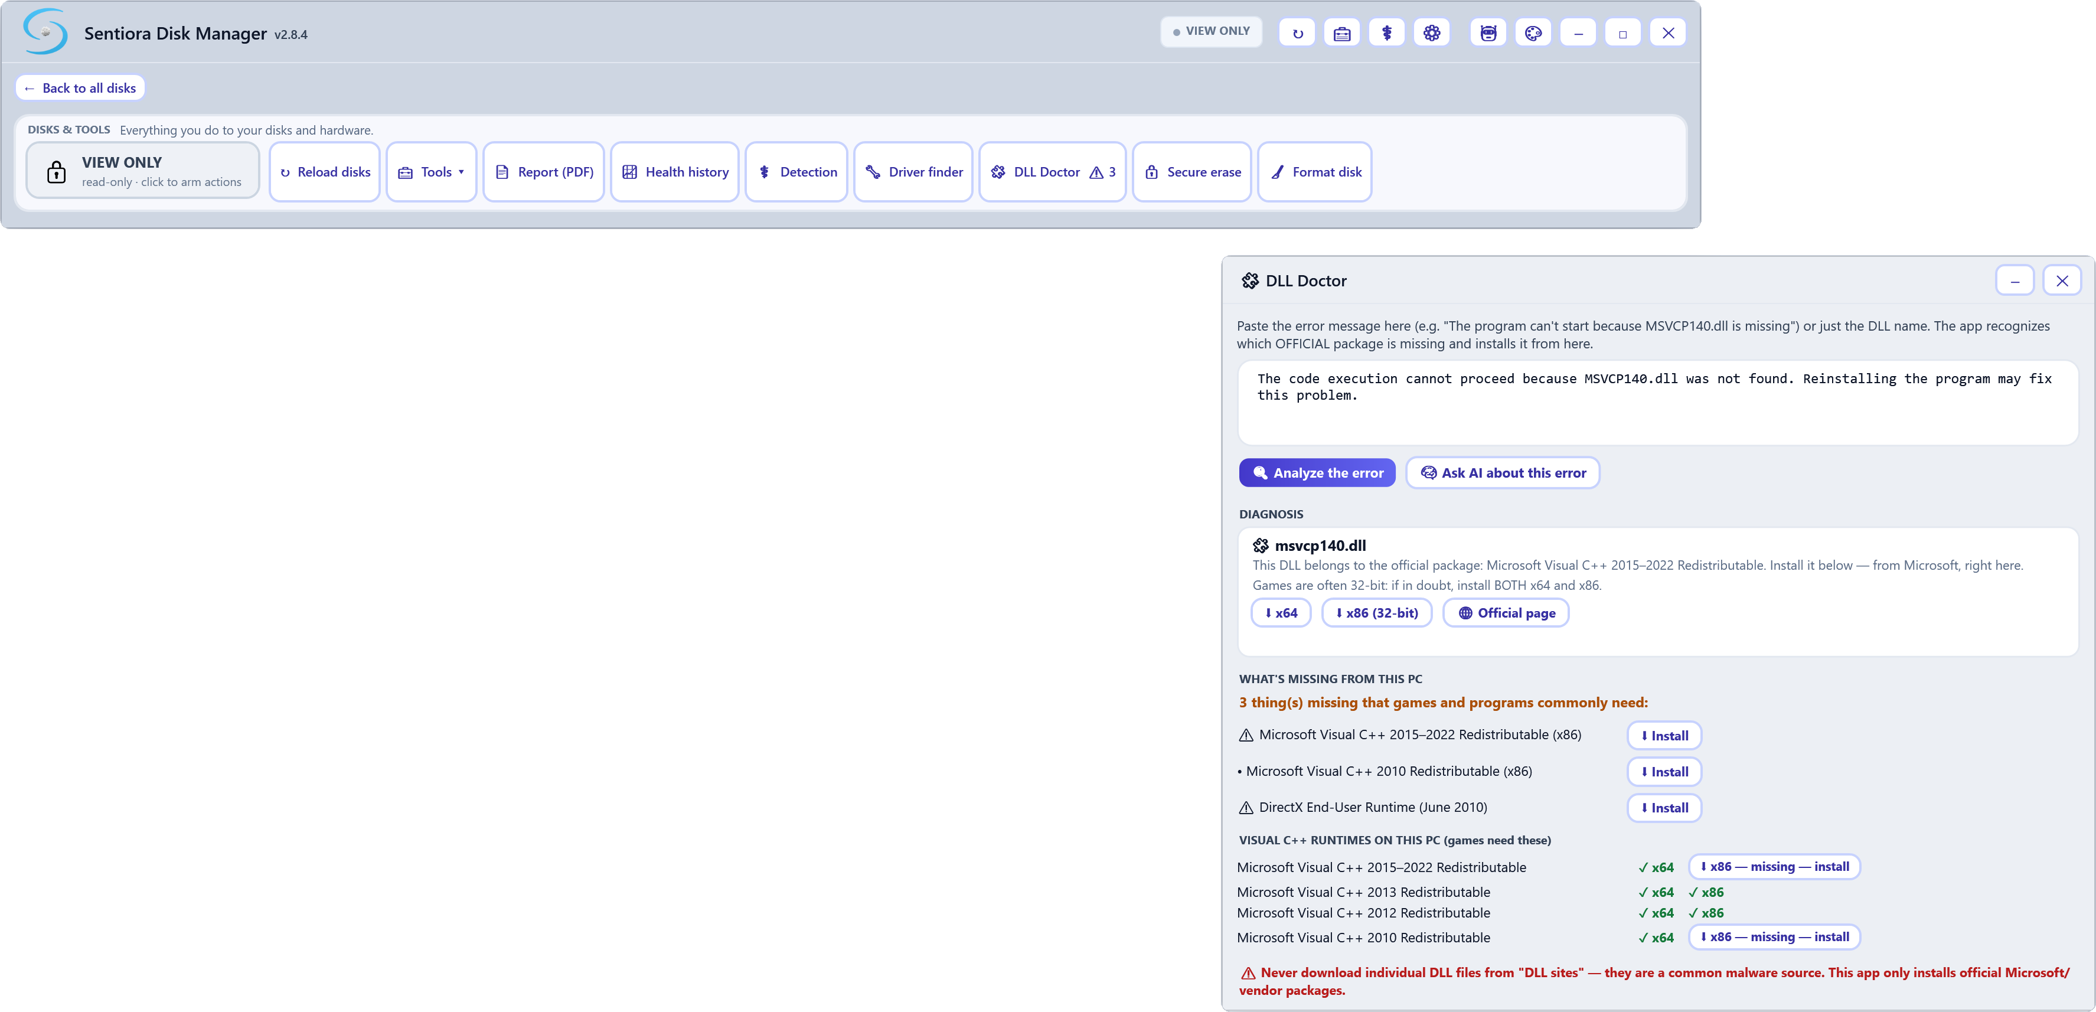Click the Sentiora swirl logo
Image resolution: width=2096 pixels, height=1012 pixels.
click(45, 32)
